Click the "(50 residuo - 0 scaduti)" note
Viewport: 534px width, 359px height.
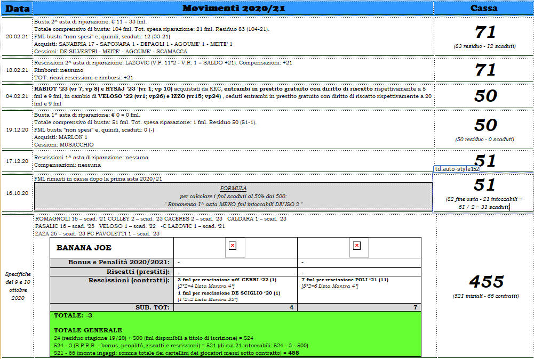[x=484, y=140]
